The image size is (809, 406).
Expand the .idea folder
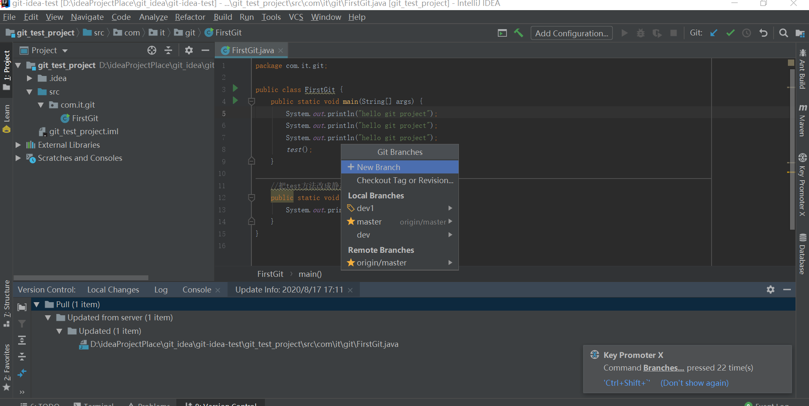pyautogui.click(x=30, y=78)
